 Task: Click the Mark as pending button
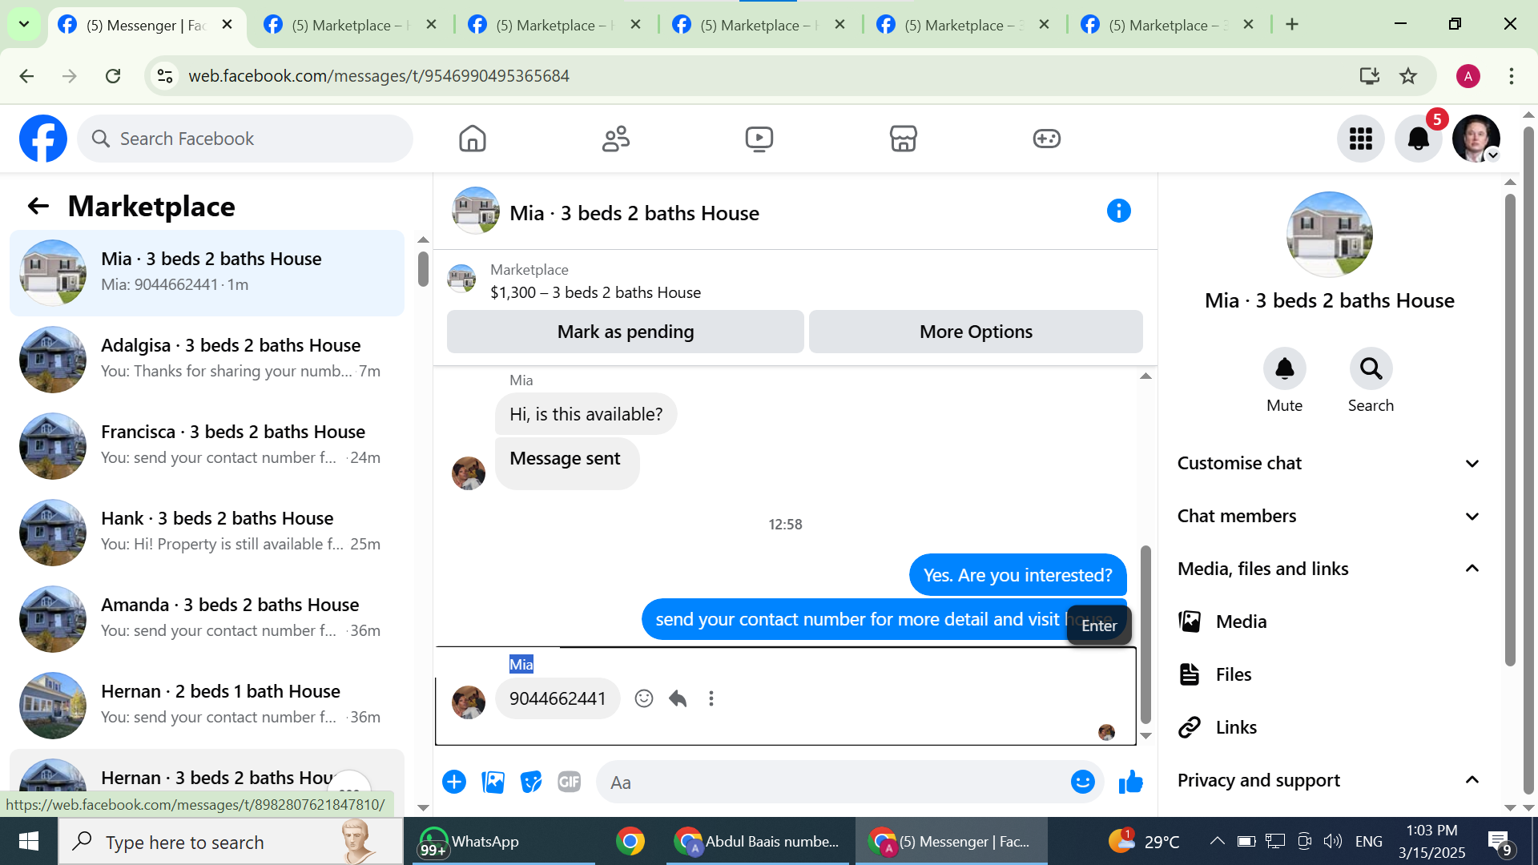[625, 332]
